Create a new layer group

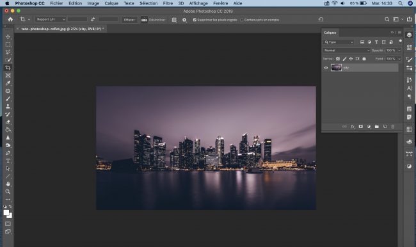coord(377,127)
